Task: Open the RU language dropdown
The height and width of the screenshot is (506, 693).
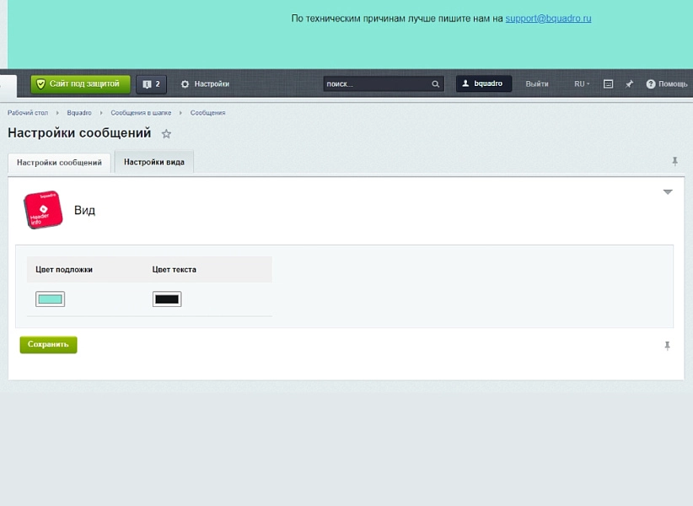Action: point(582,84)
